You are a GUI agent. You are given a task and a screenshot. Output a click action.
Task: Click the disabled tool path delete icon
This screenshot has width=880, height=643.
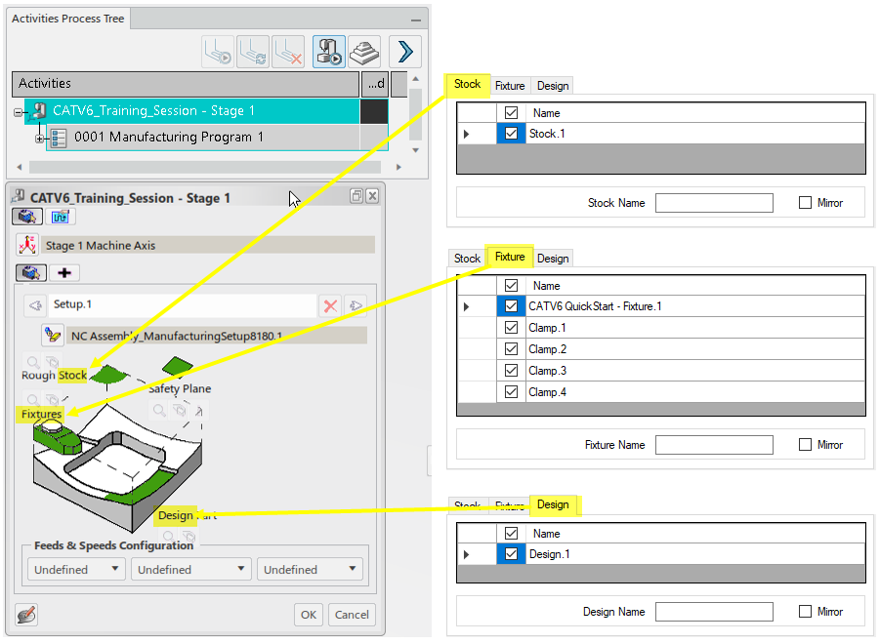pos(288,52)
